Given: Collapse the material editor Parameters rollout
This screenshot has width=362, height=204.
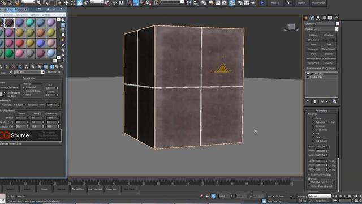Looking at the screenshot, I should click(29, 78).
